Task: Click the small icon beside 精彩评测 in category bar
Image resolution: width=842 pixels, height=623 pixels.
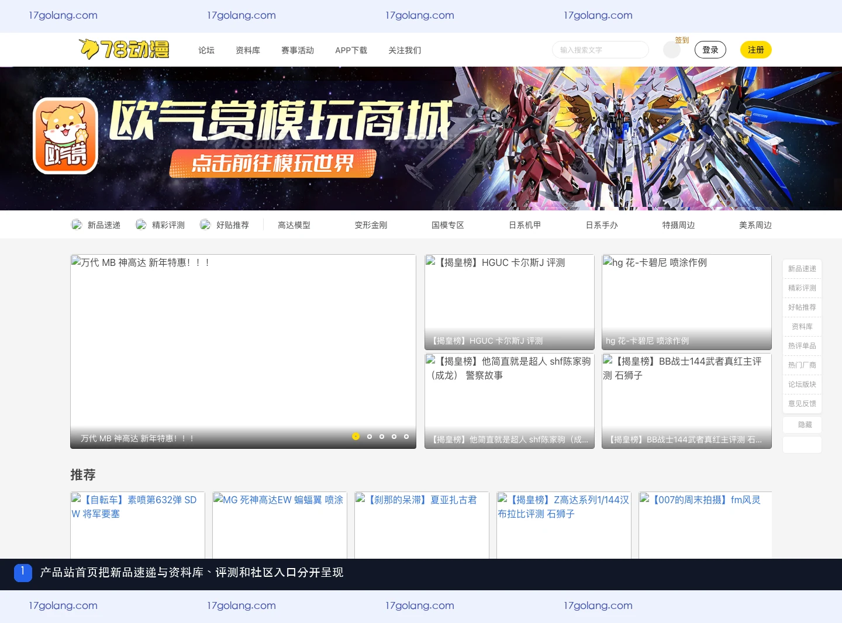Action: pyautogui.click(x=141, y=225)
